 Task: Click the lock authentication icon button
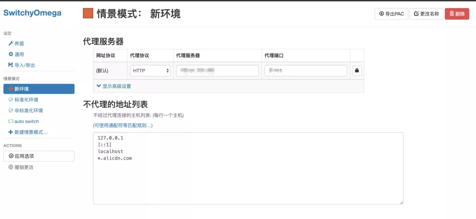click(357, 70)
